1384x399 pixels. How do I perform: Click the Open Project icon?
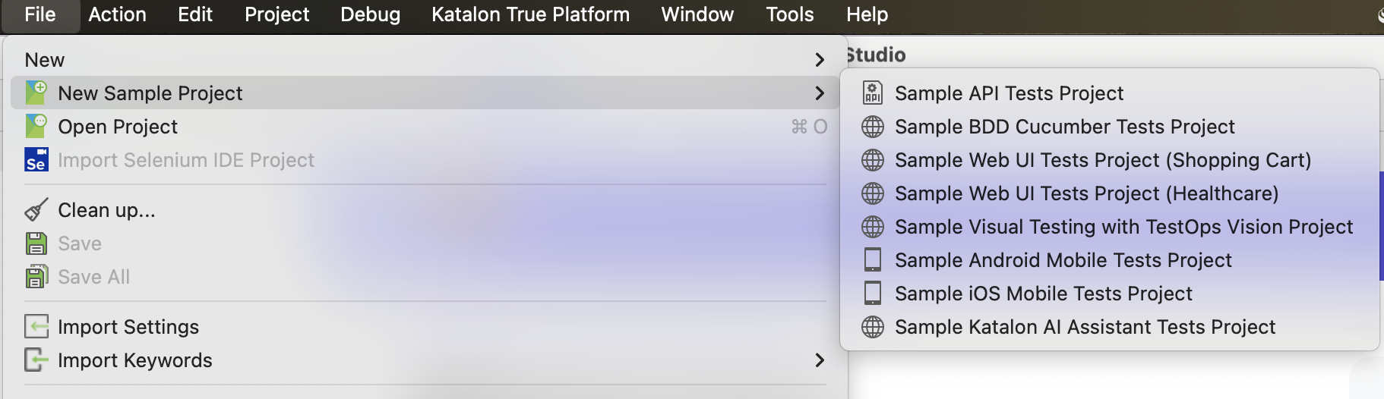pos(36,126)
